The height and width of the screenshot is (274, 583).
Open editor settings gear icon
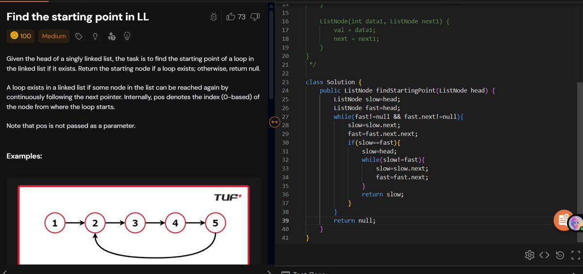coord(530,255)
